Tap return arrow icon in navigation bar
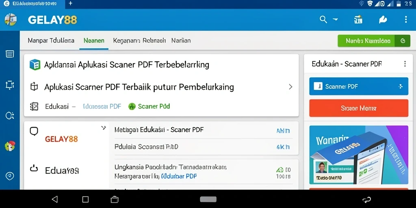Screen dimensions: 416x208 pyautogui.click(x=366, y=199)
